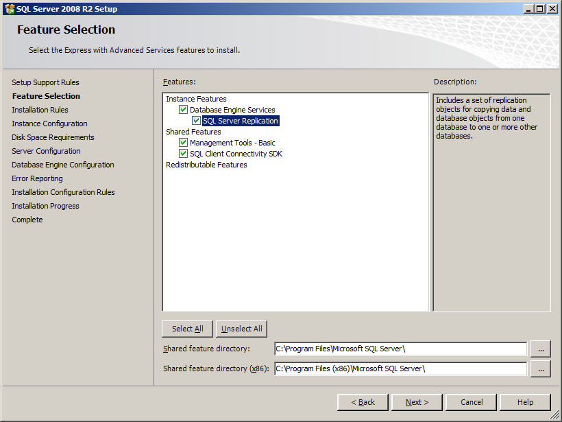Click the Select All button

coord(188,329)
